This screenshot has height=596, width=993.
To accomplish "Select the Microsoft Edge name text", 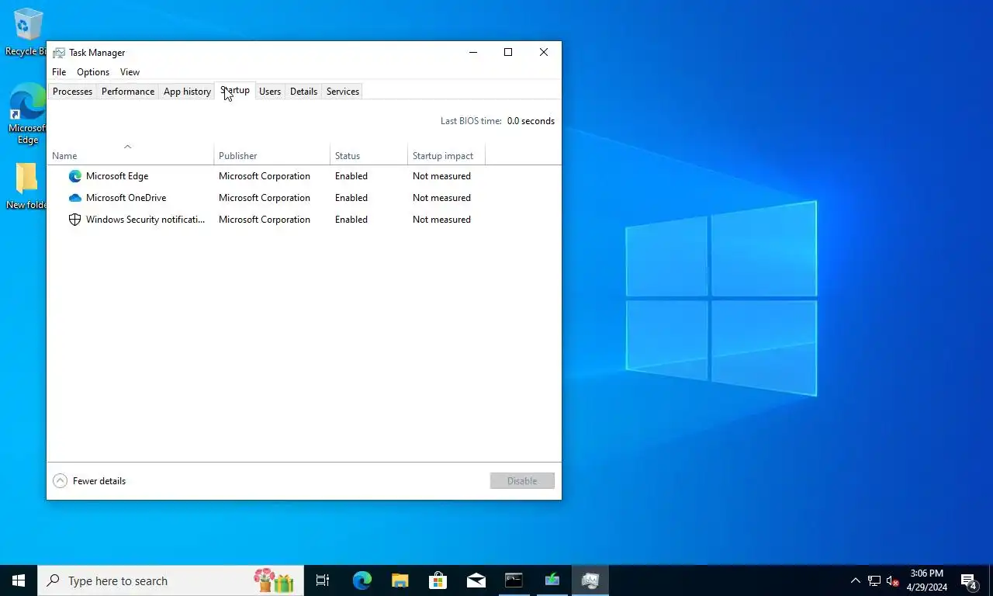I will [117, 176].
